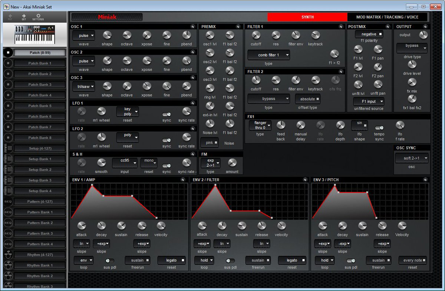Click the LFO 1 section options icon

tap(193, 103)
